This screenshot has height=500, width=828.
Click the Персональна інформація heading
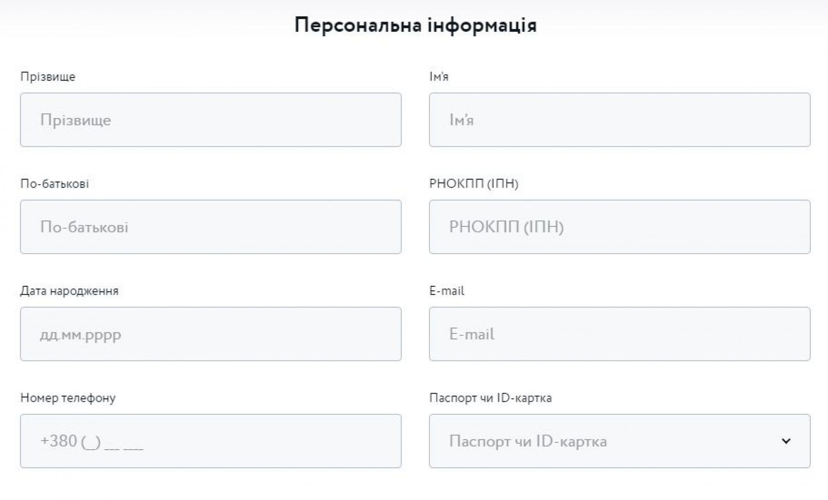[x=415, y=25]
